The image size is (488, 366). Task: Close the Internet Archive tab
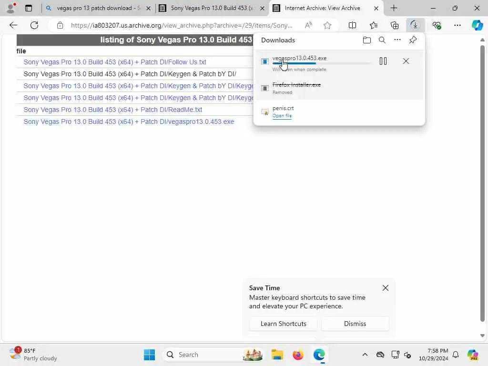coord(376,9)
